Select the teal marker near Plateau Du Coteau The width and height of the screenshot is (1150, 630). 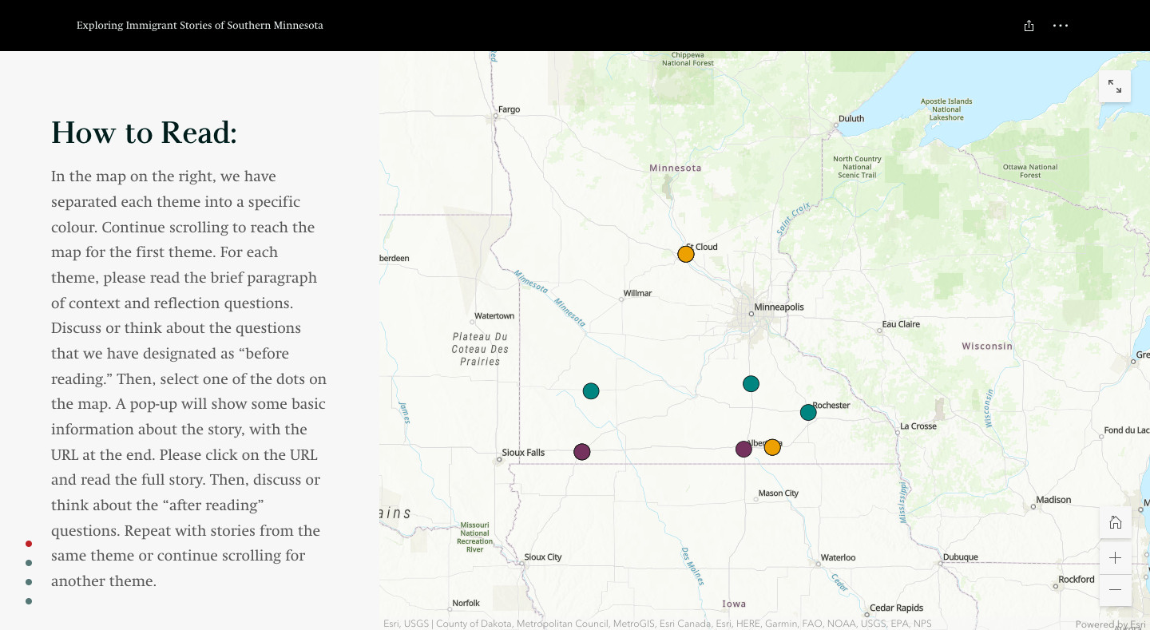[591, 390]
